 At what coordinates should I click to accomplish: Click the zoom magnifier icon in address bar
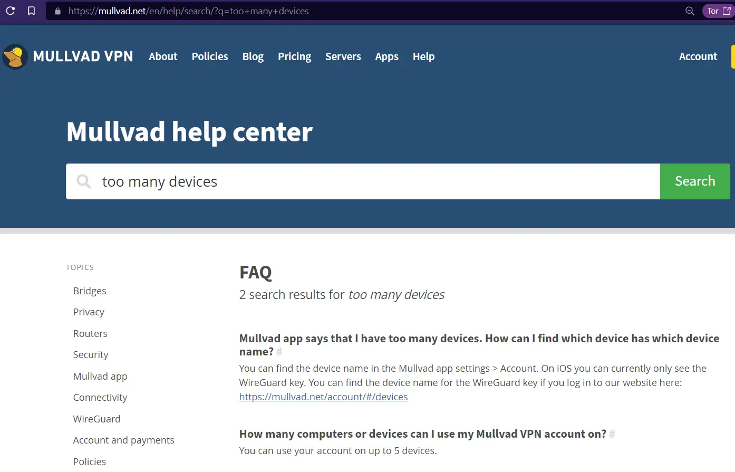point(689,11)
